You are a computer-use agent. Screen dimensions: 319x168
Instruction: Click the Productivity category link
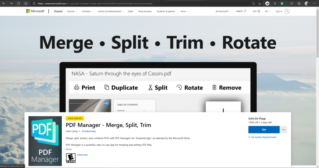[89, 131]
